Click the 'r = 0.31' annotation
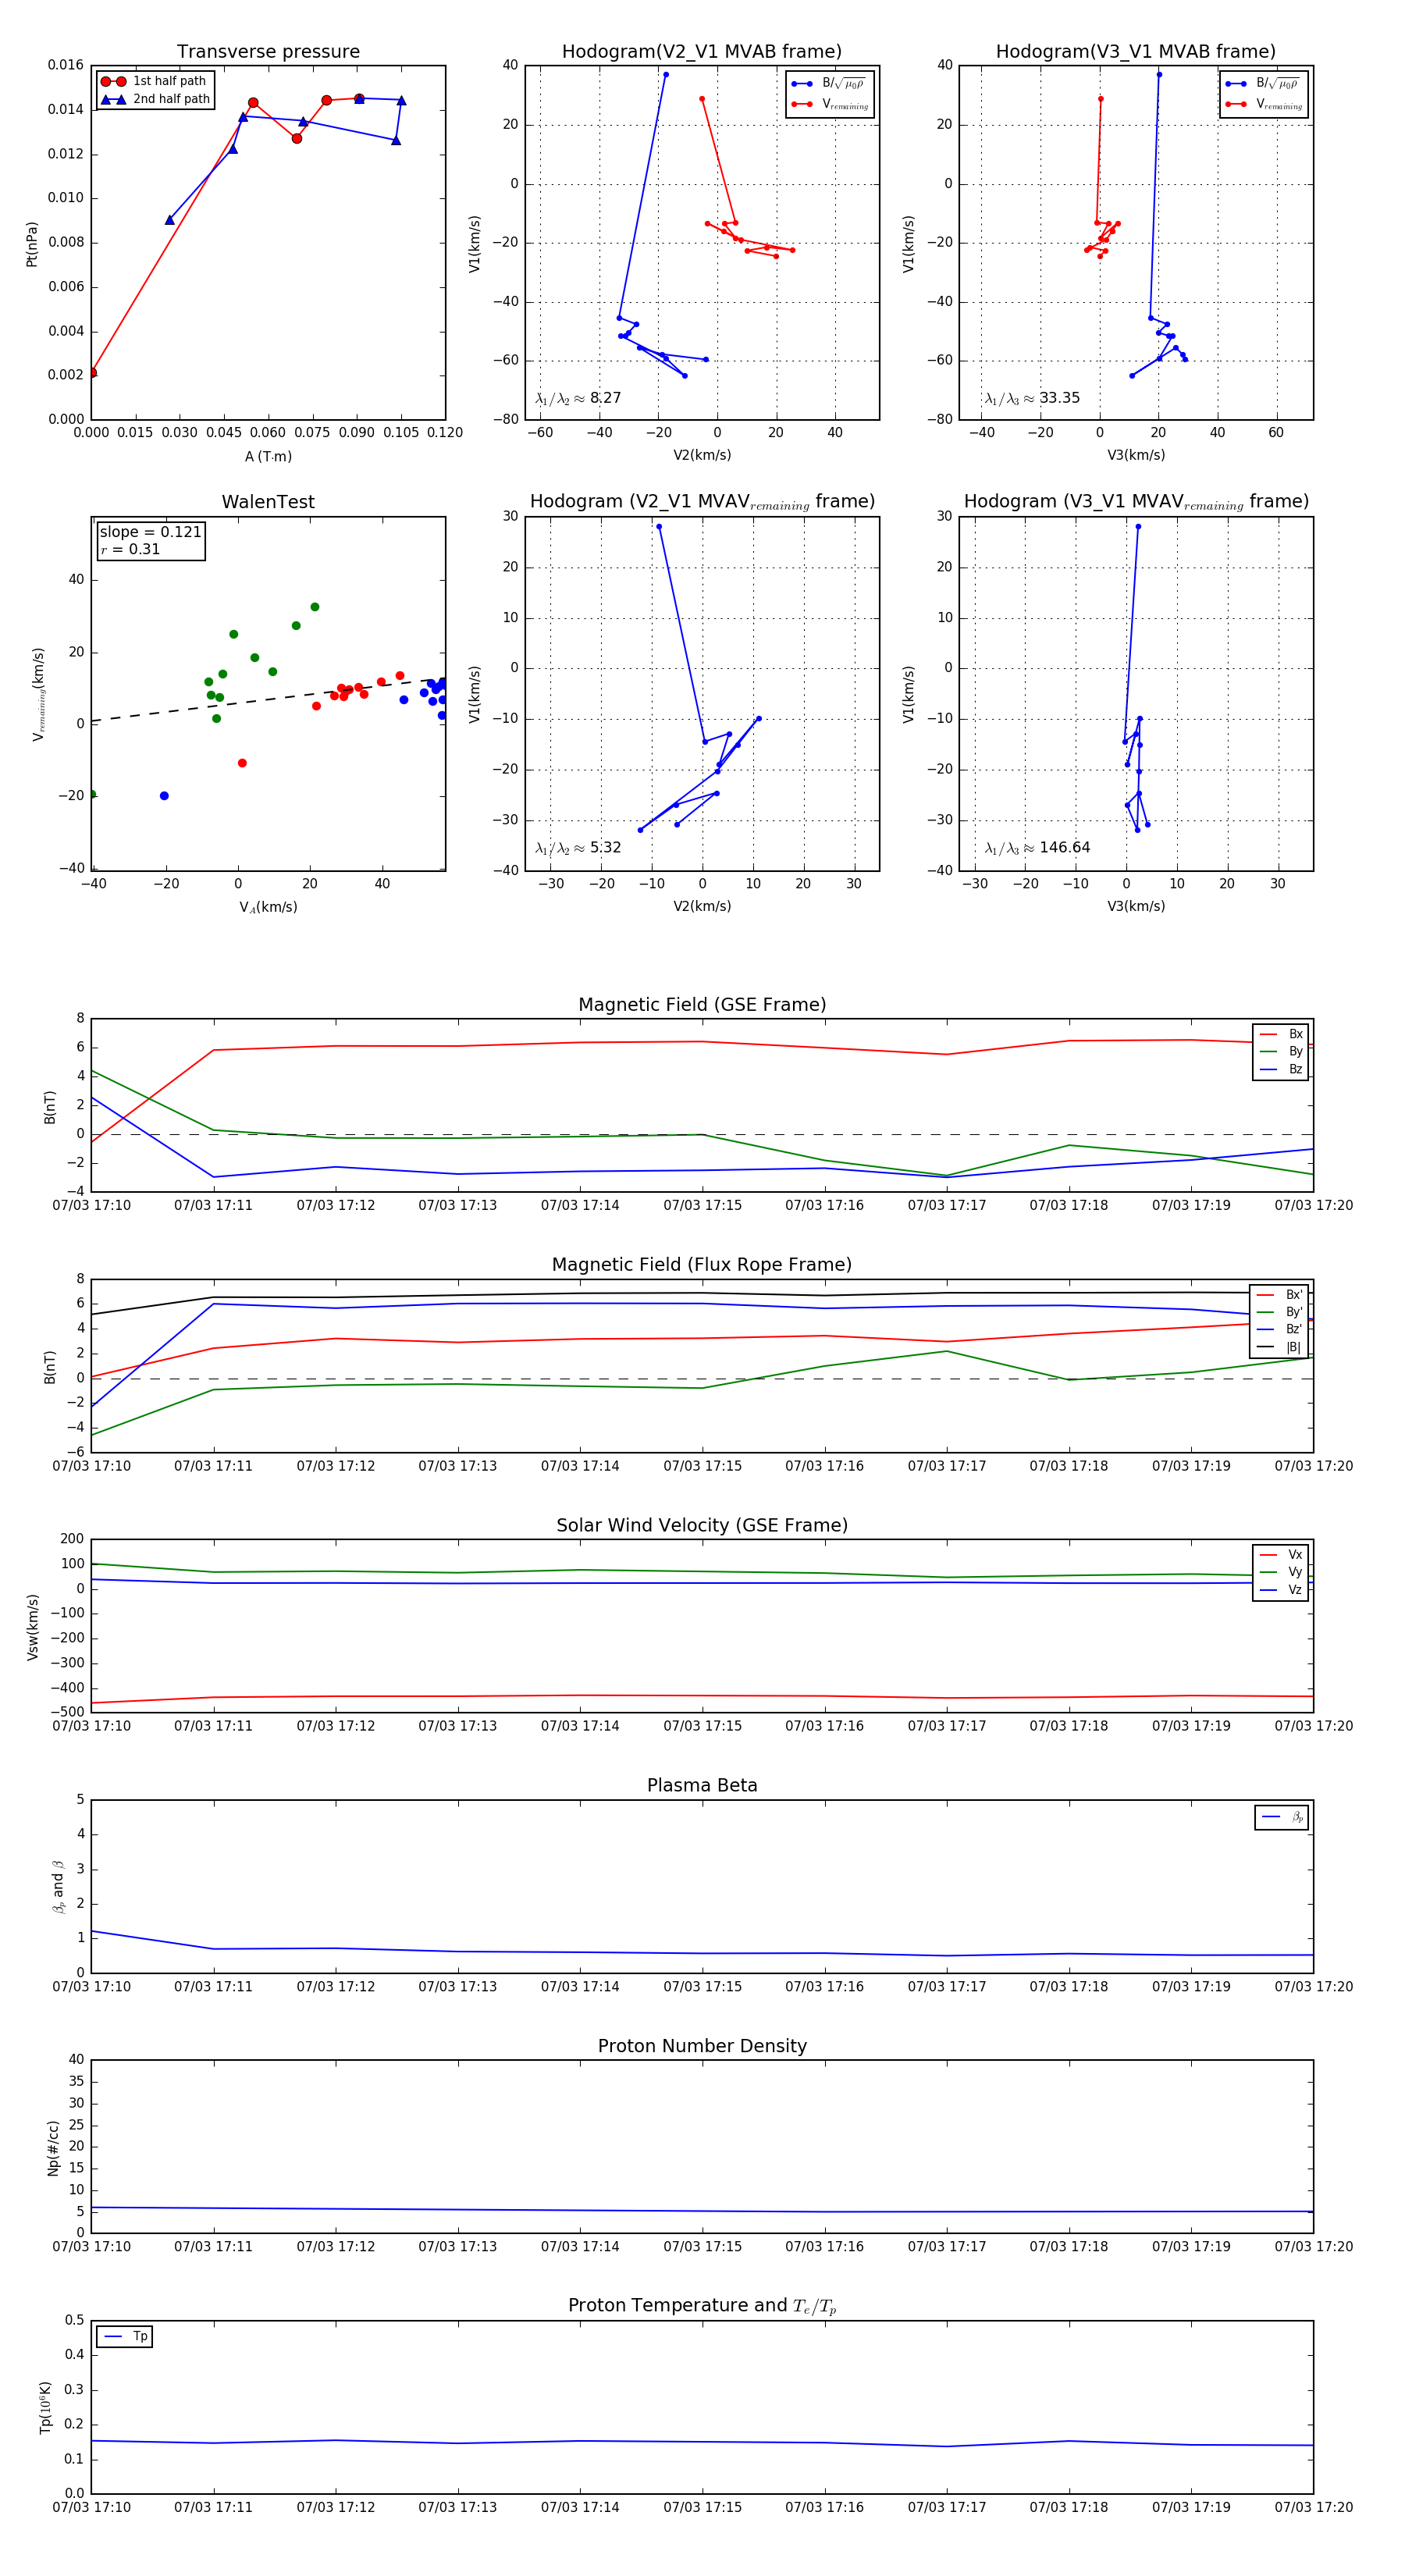1405x2576 pixels. click(x=130, y=549)
